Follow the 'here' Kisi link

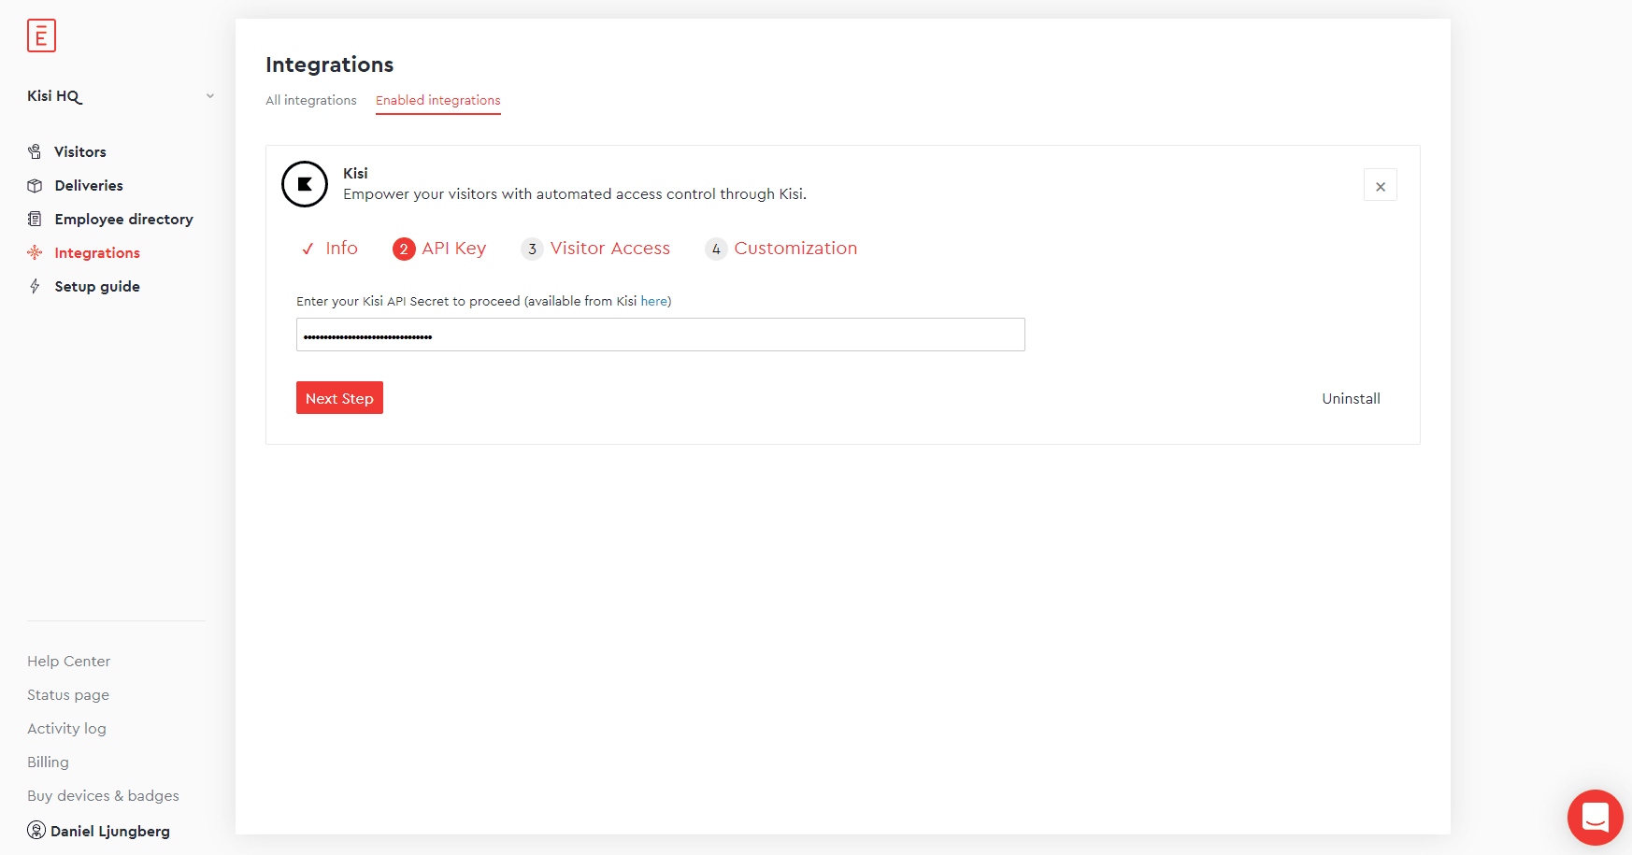(653, 301)
